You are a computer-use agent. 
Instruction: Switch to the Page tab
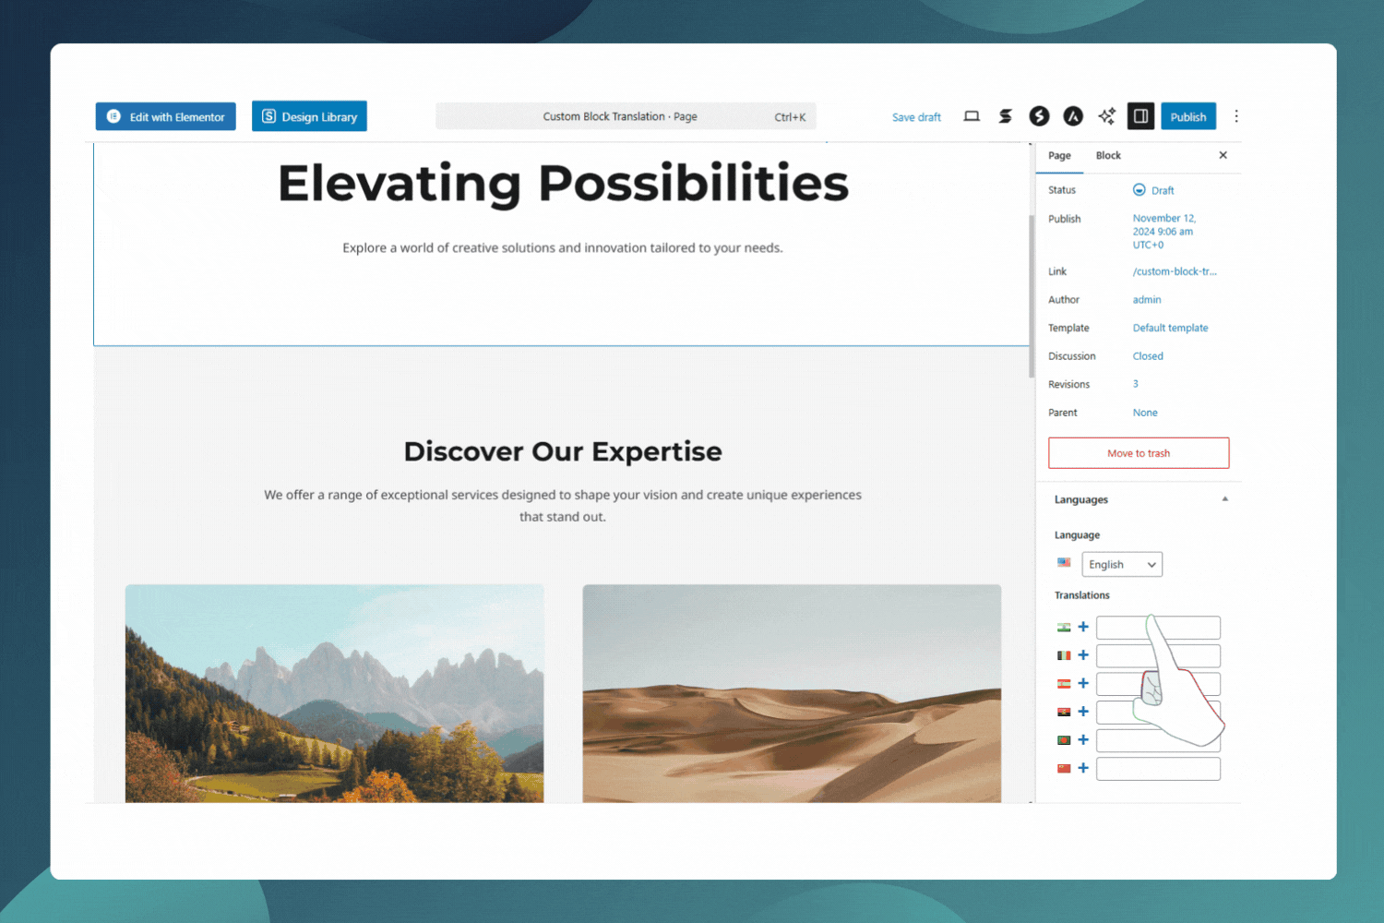coord(1059,156)
